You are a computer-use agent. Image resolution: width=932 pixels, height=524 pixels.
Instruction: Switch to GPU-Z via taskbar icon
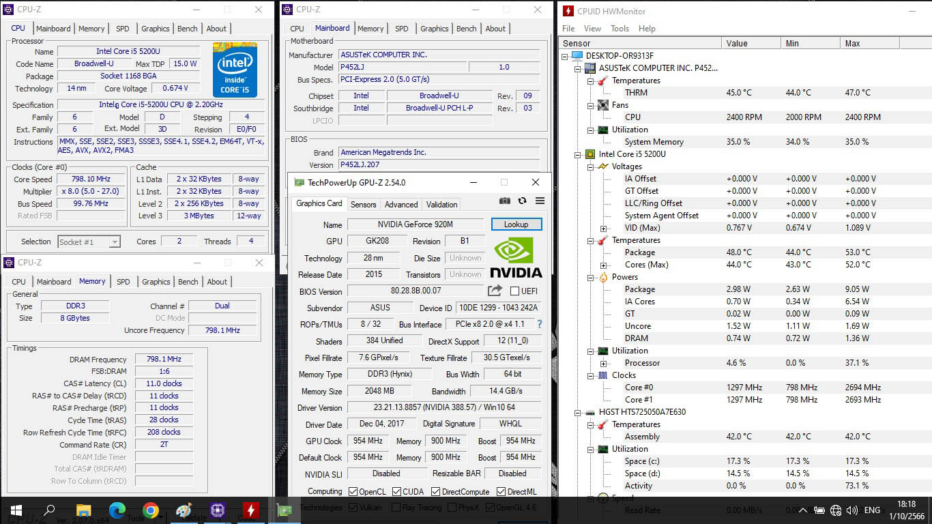pos(284,510)
